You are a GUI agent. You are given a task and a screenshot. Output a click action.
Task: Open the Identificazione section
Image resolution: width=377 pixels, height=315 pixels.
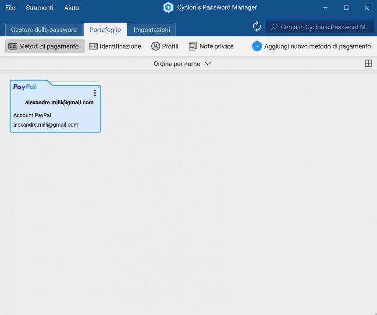tap(115, 46)
